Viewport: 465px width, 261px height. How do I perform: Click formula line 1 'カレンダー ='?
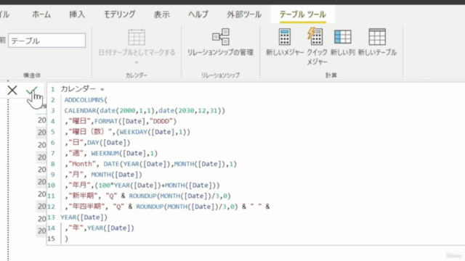pos(82,88)
